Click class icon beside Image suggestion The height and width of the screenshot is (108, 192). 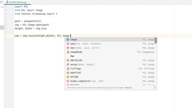68,40
